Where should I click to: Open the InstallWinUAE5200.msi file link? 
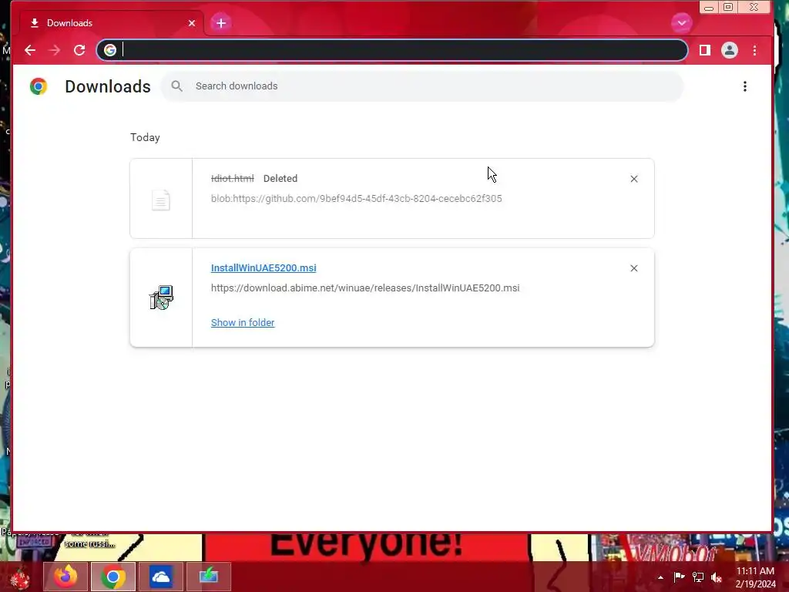point(264,268)
